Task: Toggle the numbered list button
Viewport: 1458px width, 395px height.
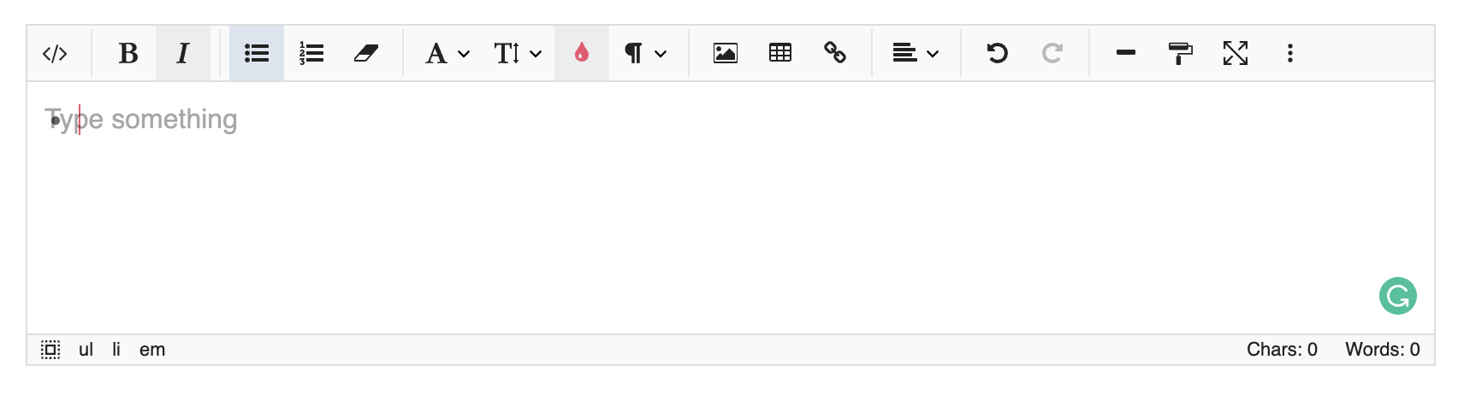Action: tap(311, 53)
